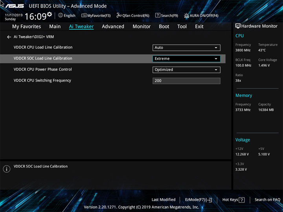283x212 pixels.
Task: Click +3.3V value 3.328 V
Action: coord(241,170)
